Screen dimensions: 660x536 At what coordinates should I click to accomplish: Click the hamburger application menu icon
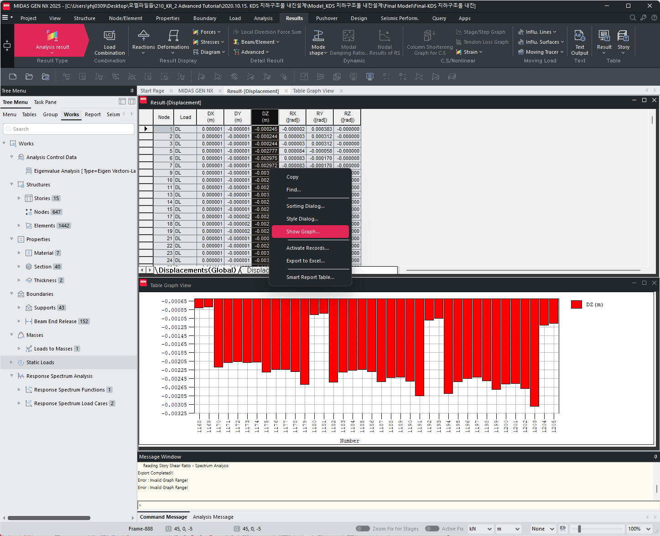click(5, 18)
